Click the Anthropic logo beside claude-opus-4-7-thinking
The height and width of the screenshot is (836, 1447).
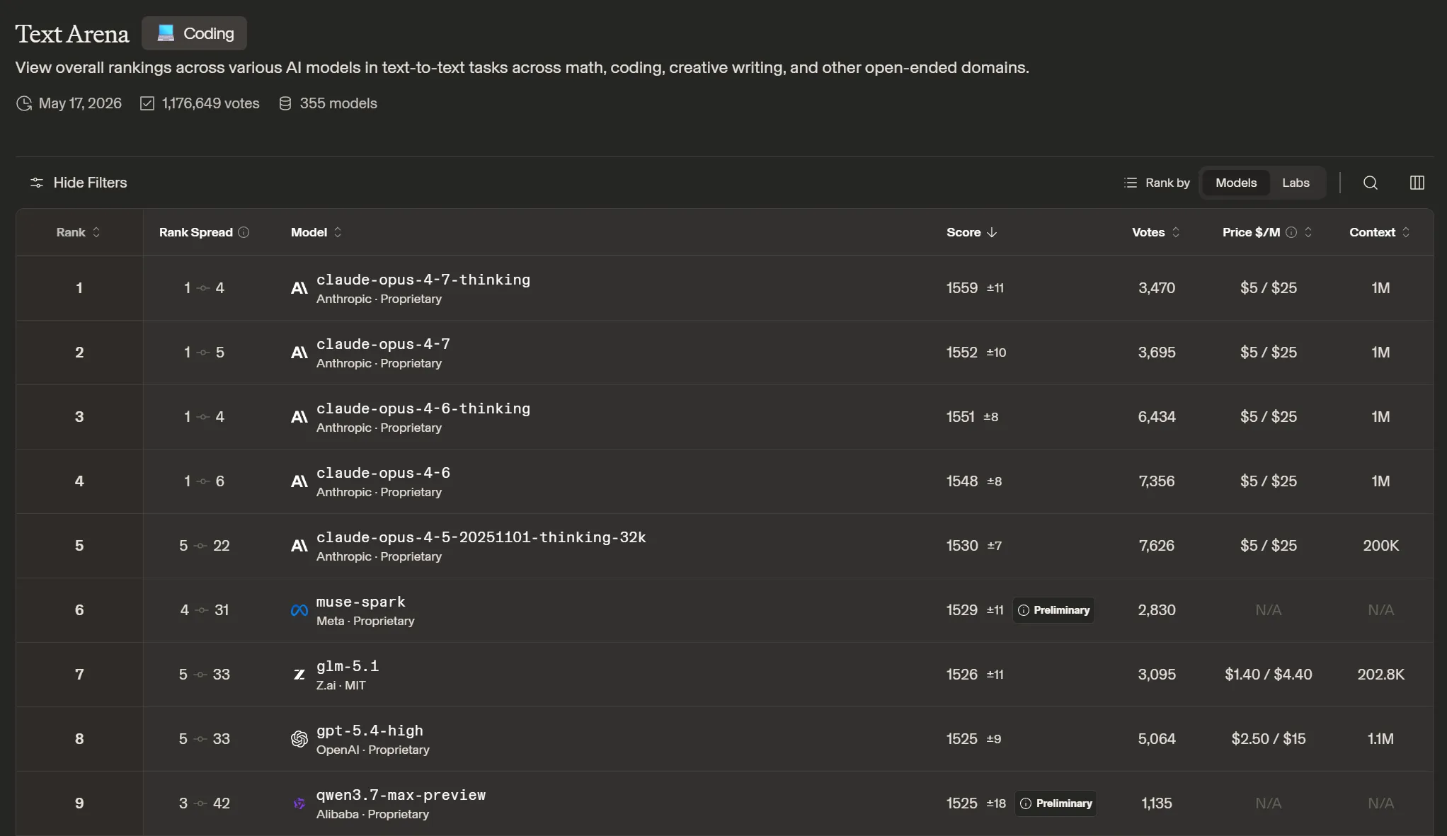(299, 288)
